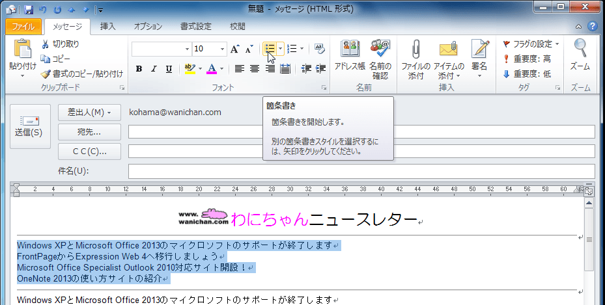Viewport: 605px width, 305px height.
Task: Select the Format Painter (書式のコピー/貼り付け) brush
Action: (x=46, y=73)
